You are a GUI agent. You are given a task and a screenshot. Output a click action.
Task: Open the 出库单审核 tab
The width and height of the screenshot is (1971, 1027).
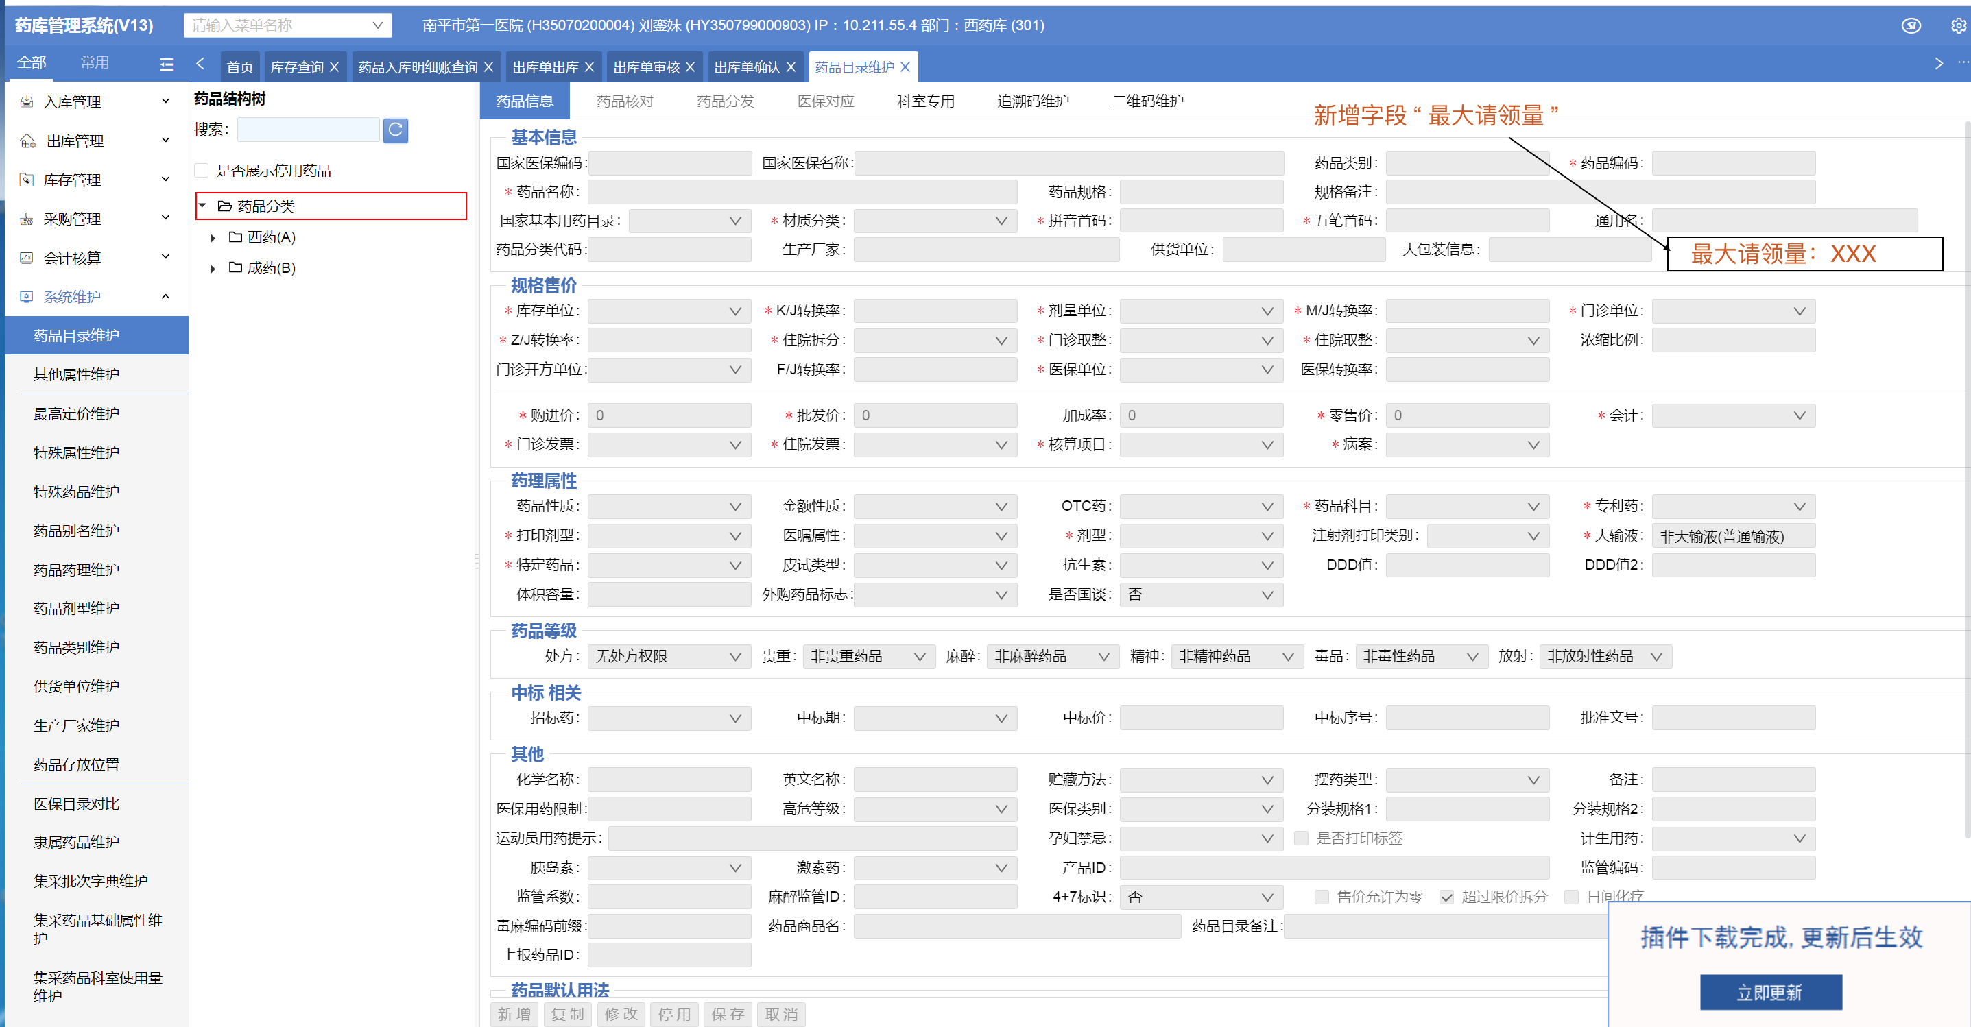(646, 67)
